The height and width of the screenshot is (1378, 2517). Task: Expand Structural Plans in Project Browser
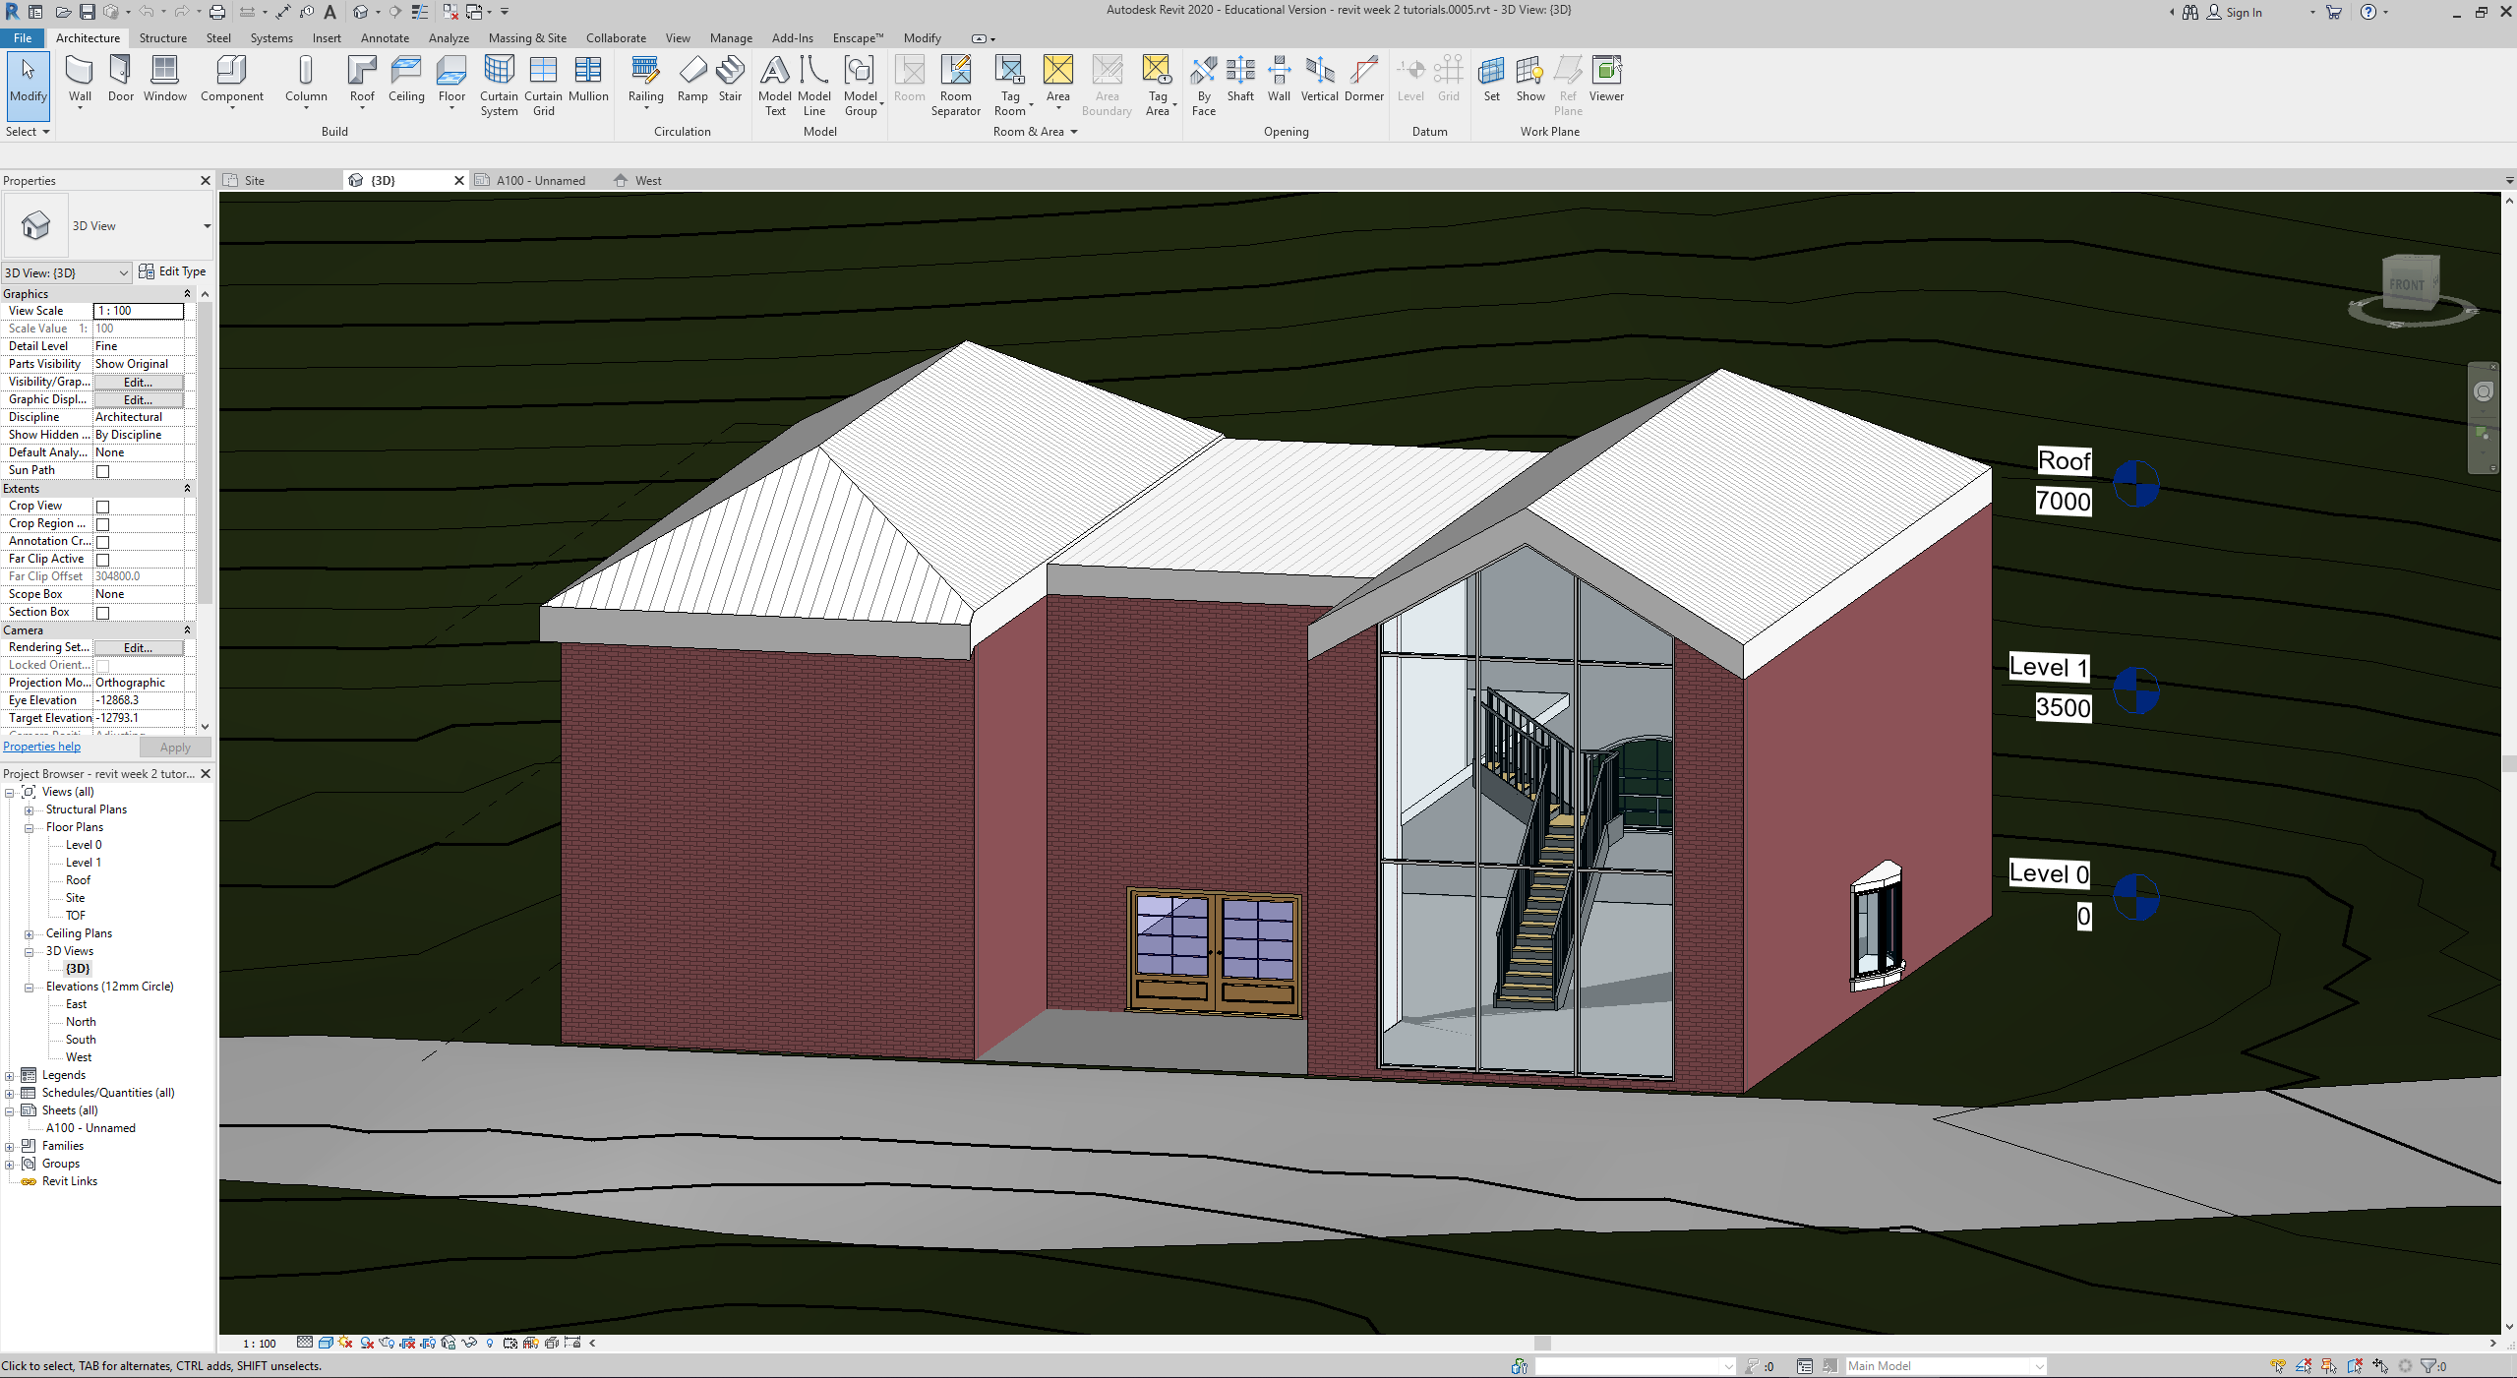29,810
